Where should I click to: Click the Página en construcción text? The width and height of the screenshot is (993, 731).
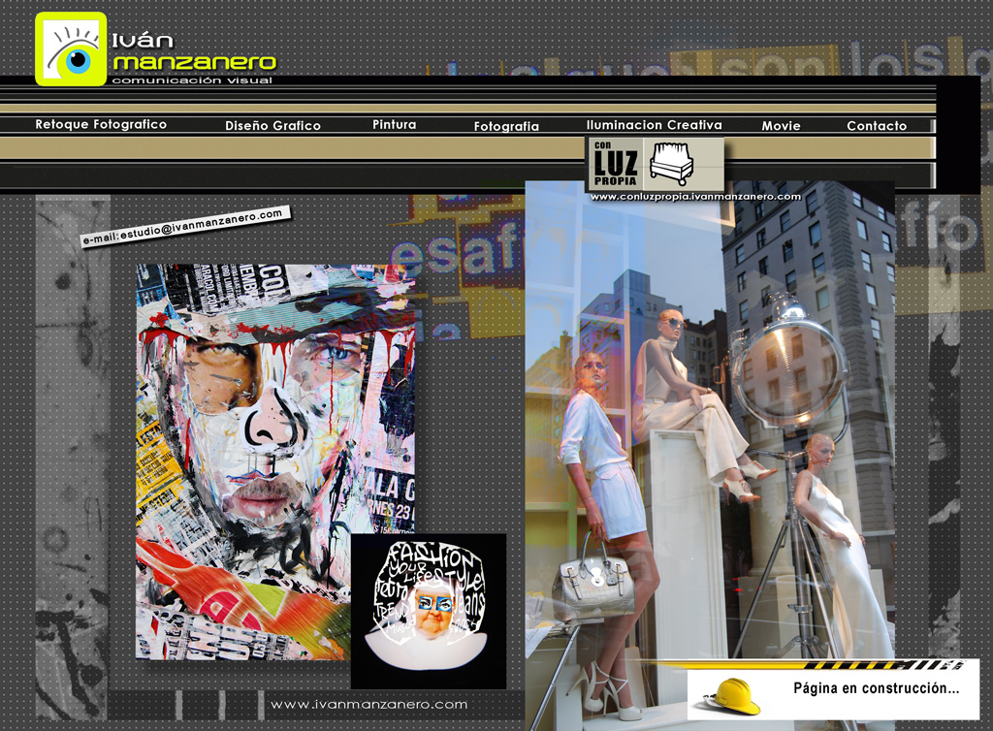coord(877,688)
